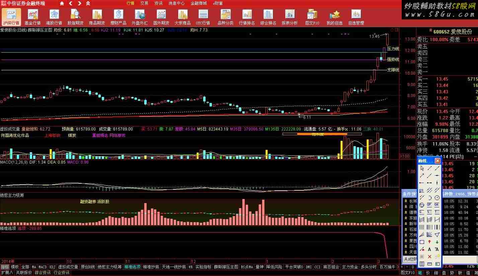Switch to the MACD indicator tab
This screenshot has width=478, height=276.
pos(43,267)
